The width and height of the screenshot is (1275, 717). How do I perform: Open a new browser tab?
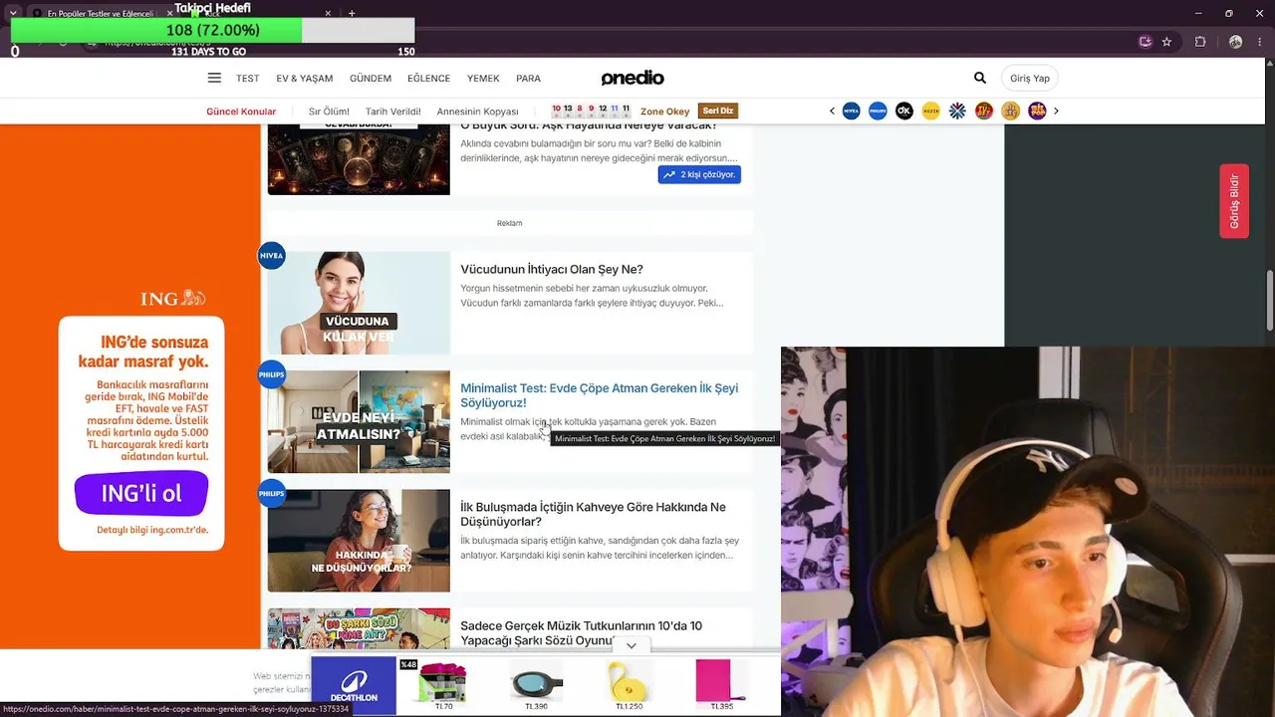tap(352, 14)
